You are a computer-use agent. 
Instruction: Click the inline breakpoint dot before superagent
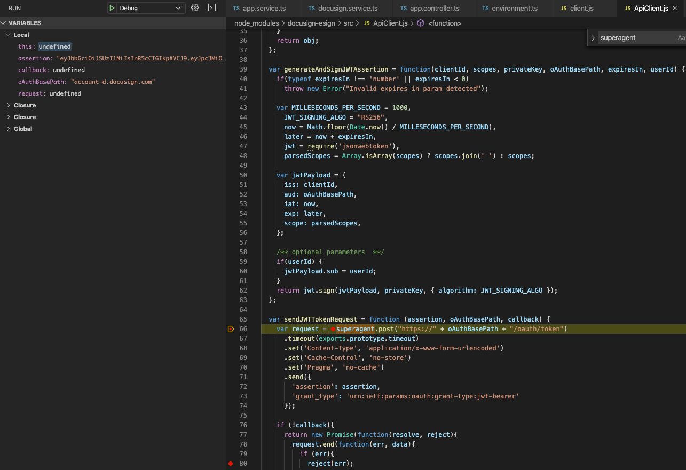point(333,329)
